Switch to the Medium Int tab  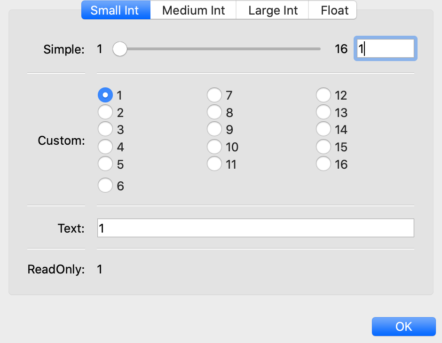[193, 10]
